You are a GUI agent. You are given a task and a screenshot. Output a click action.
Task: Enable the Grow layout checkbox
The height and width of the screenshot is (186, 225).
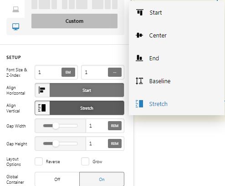(x=85, y=161)
